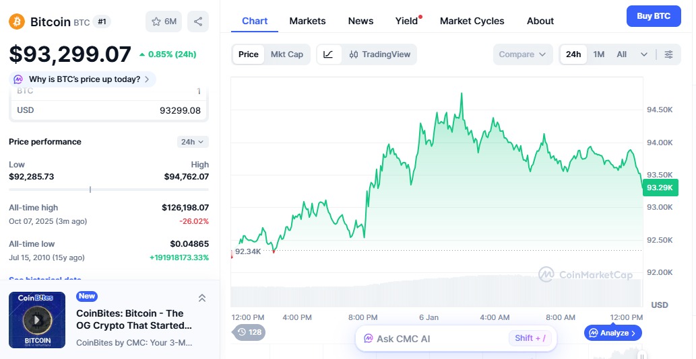Click the Low/High price range slider
696x359 pixels.
click(x=108, y=190)
